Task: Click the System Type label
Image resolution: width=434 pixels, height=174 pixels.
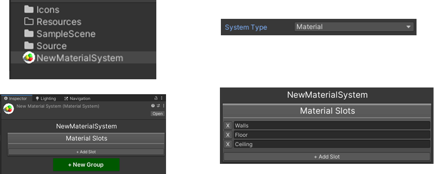Action: (246, 27)
